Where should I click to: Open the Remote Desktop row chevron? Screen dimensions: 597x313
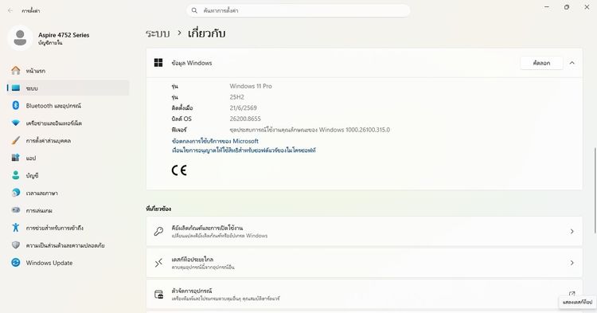click(x=572, y=263)
